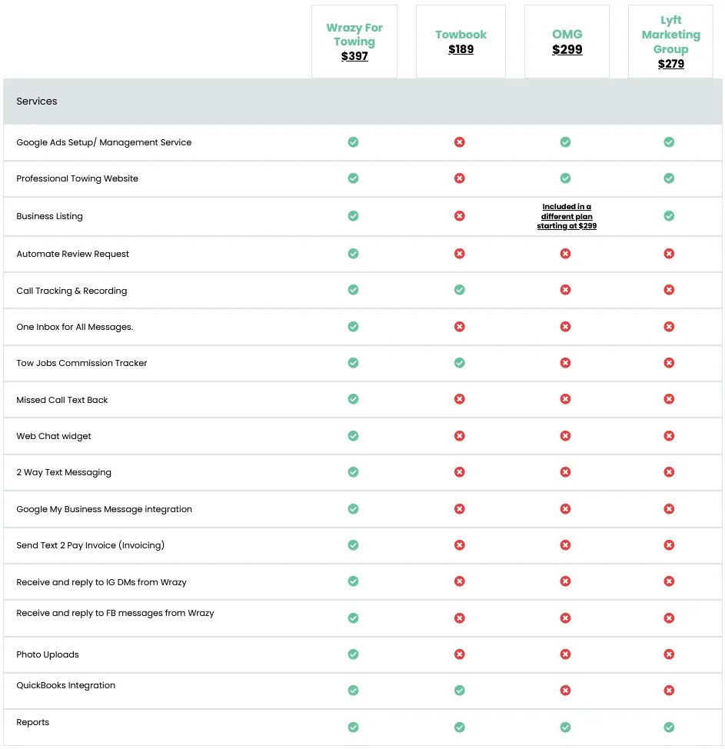Viewport: 725px width, 749px height.
Task: Select 'Automate Review Request' row label
Action: tap(72, 254)
